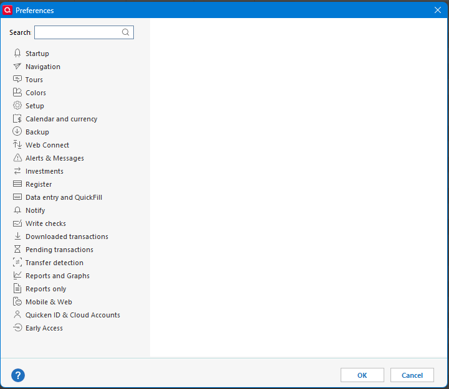Image resolution: width=449 pixels, height=389 pixels.
Task: Open Reports and Graphs preferences
Action: [x=57, y=276]
